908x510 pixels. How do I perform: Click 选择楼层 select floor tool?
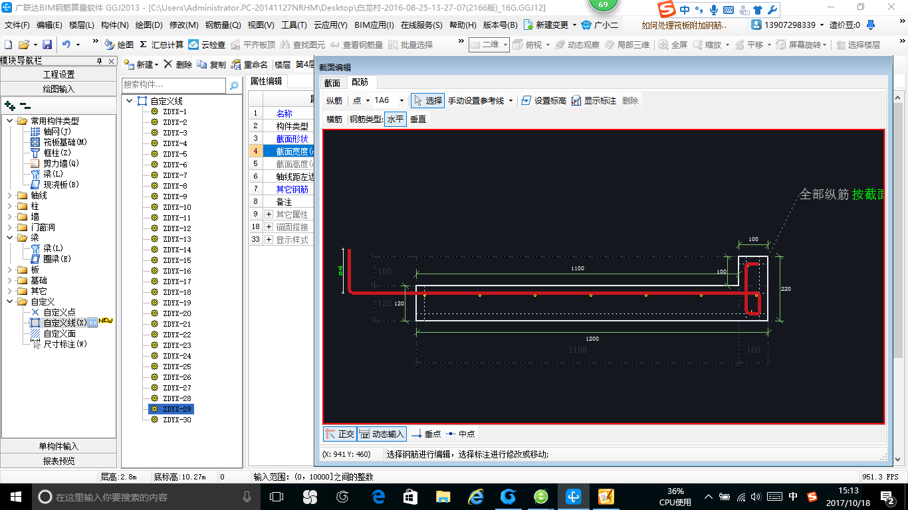pos(858,44)
